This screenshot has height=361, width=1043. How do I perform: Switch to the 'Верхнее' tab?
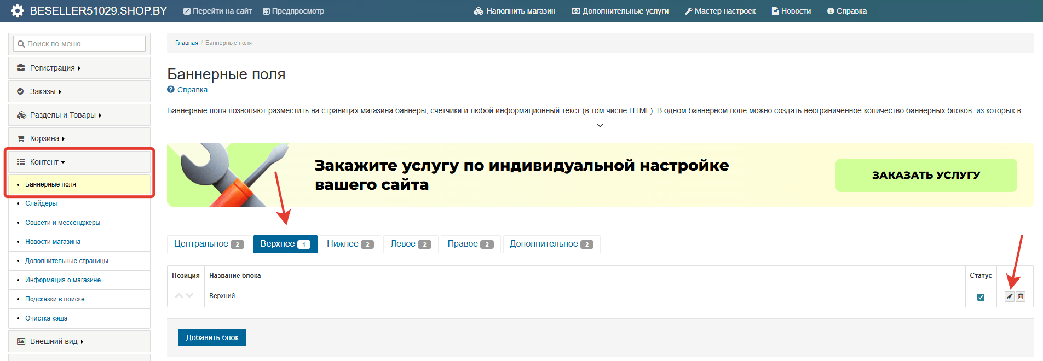pos(285,244)
